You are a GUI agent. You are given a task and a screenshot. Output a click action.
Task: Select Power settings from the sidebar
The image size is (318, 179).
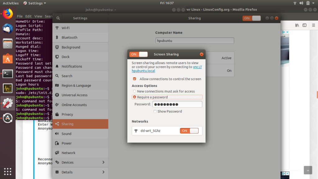click(x=68, y=143)
